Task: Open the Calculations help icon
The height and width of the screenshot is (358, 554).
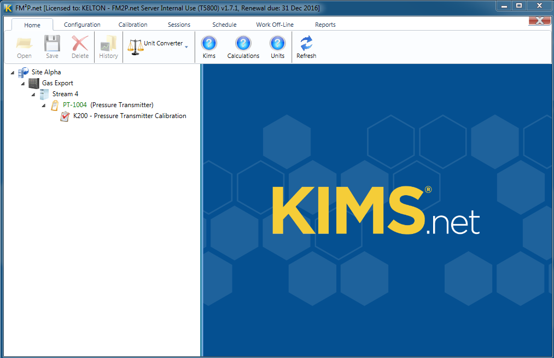Action: (x=243, y=43)
